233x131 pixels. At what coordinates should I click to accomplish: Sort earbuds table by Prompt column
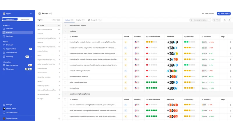pyautogui.click(x=74, y=37)
